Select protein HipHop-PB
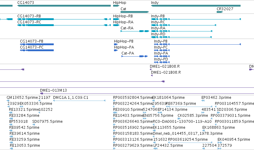254x150 pixels. (x=116, y=44)
